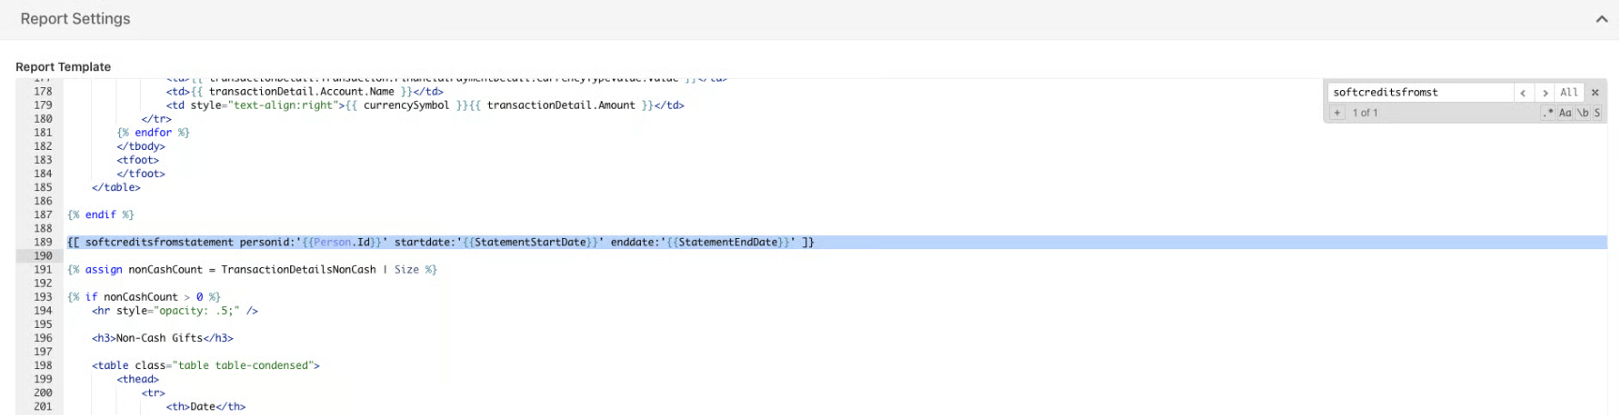Click line number 178 in the gutter
This screenshot has height=415, width=1619.
click(x=43, y=92)
